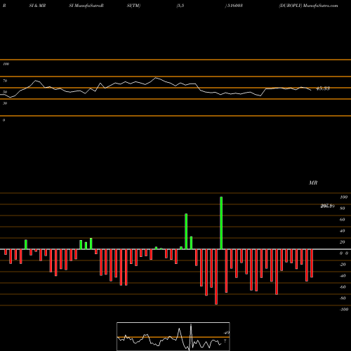Screen dimensions: 351x351
Task: Click the (DUROPLY) MunafaSutra.com header text
Action: tap(308, 6)
